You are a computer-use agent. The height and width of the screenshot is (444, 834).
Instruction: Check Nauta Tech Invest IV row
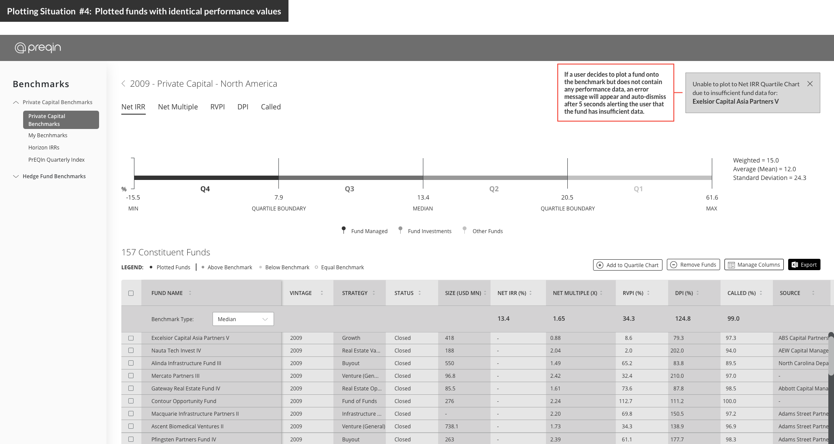click(131, 350)
